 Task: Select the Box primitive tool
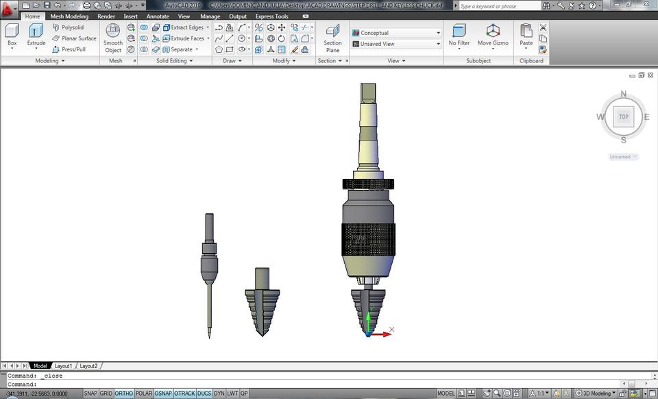tap(10, 34)
